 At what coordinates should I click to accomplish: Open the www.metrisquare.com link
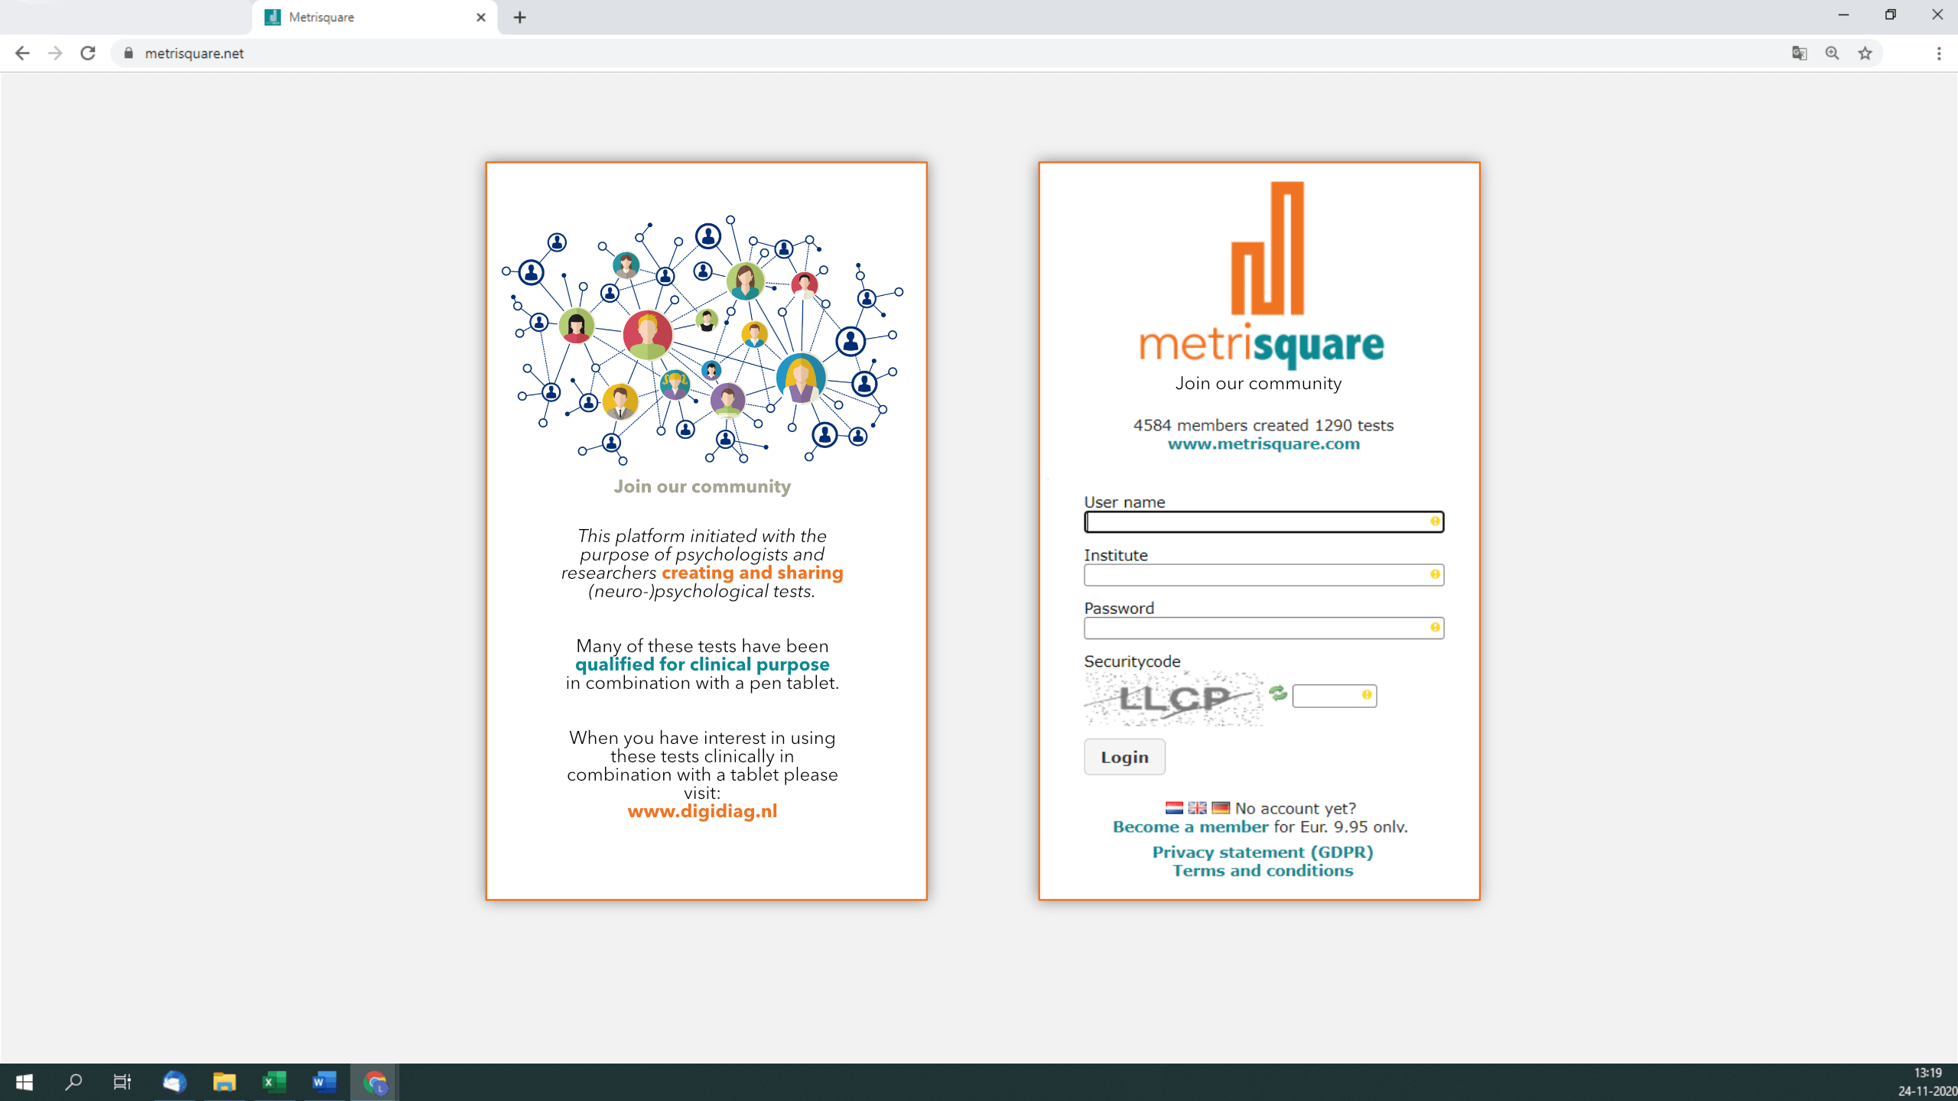(x=1264, y=443)
